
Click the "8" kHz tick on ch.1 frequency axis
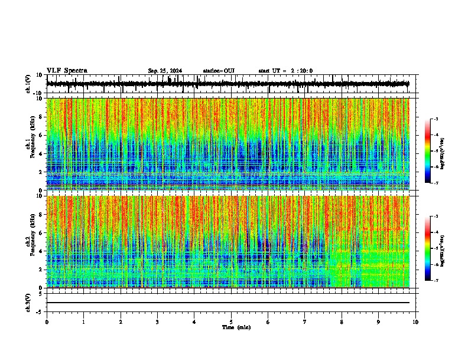coord(41,117)
